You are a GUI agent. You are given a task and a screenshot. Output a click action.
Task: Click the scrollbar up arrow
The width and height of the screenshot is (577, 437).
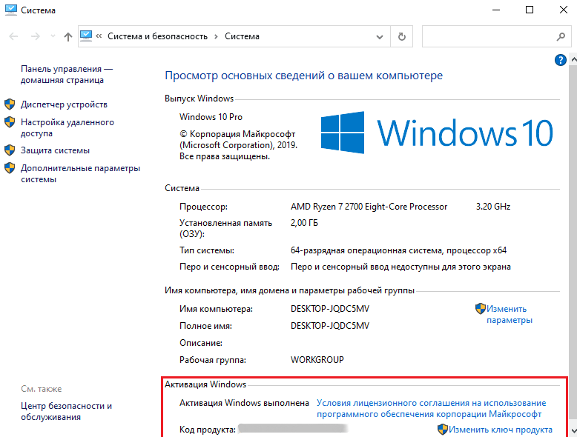click(573, 59)
